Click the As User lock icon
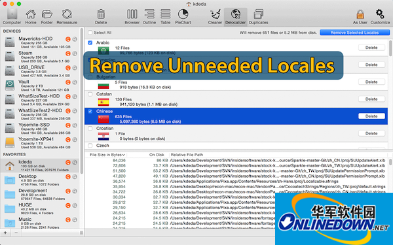 [360, 17]
